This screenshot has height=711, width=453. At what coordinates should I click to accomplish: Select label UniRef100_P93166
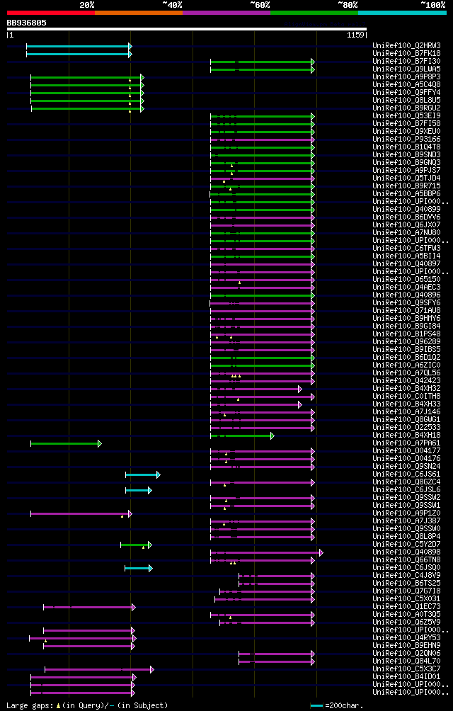[x=406, y=140]
